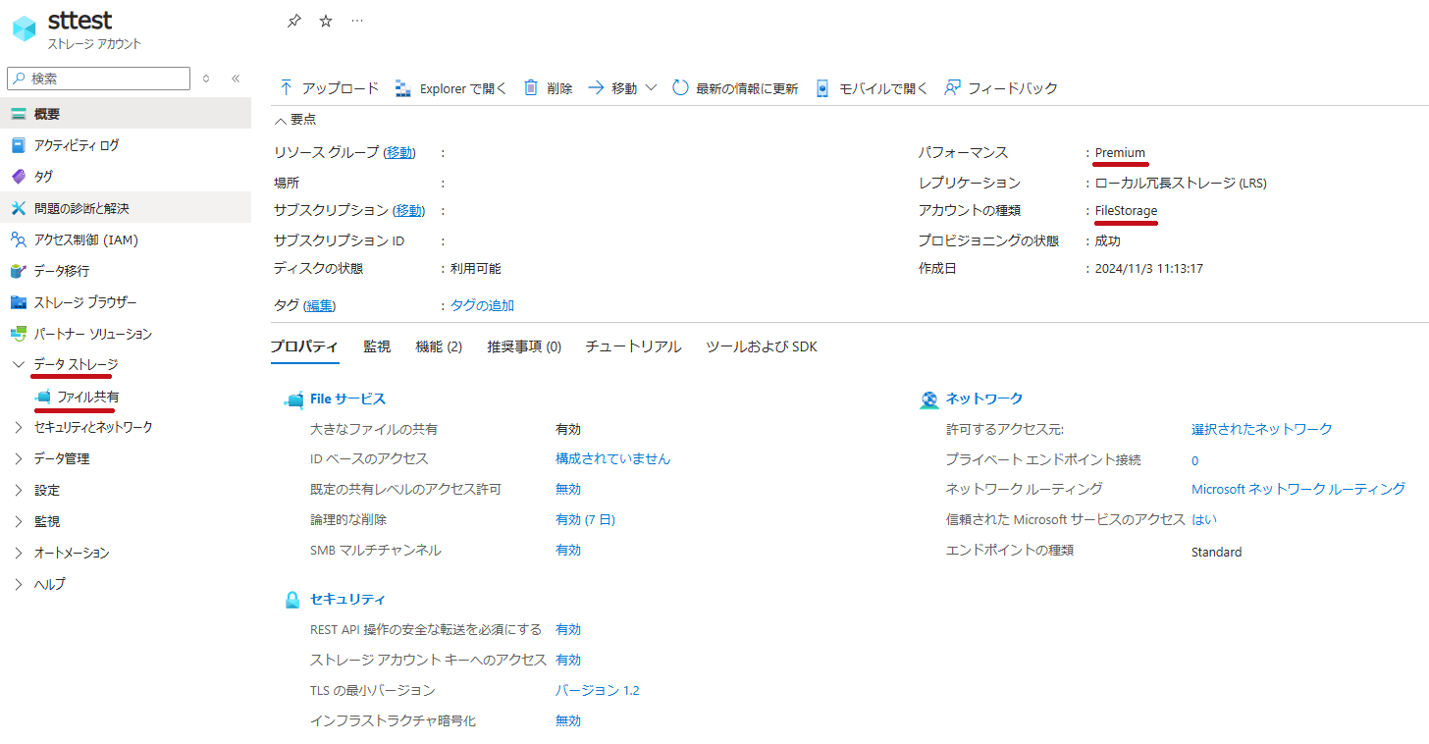Viewport: 1429px width, 744px height.
Task: Click モバイルで開く in the toolbar
Action: tap(872, 88)
